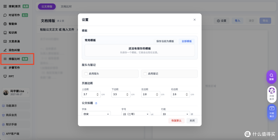This screenshot has height=140, width=278.
Task: Click the 关闭 button
Action: (192, 121)
